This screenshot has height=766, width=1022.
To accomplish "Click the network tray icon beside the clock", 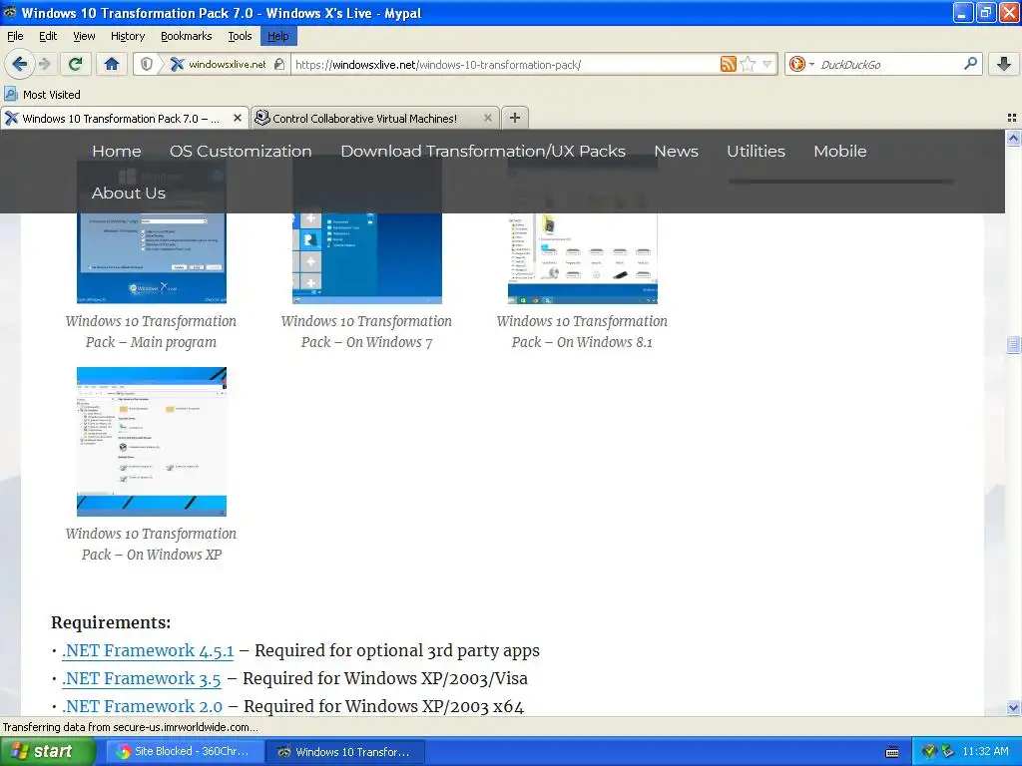I will click(x=948, y=752).
